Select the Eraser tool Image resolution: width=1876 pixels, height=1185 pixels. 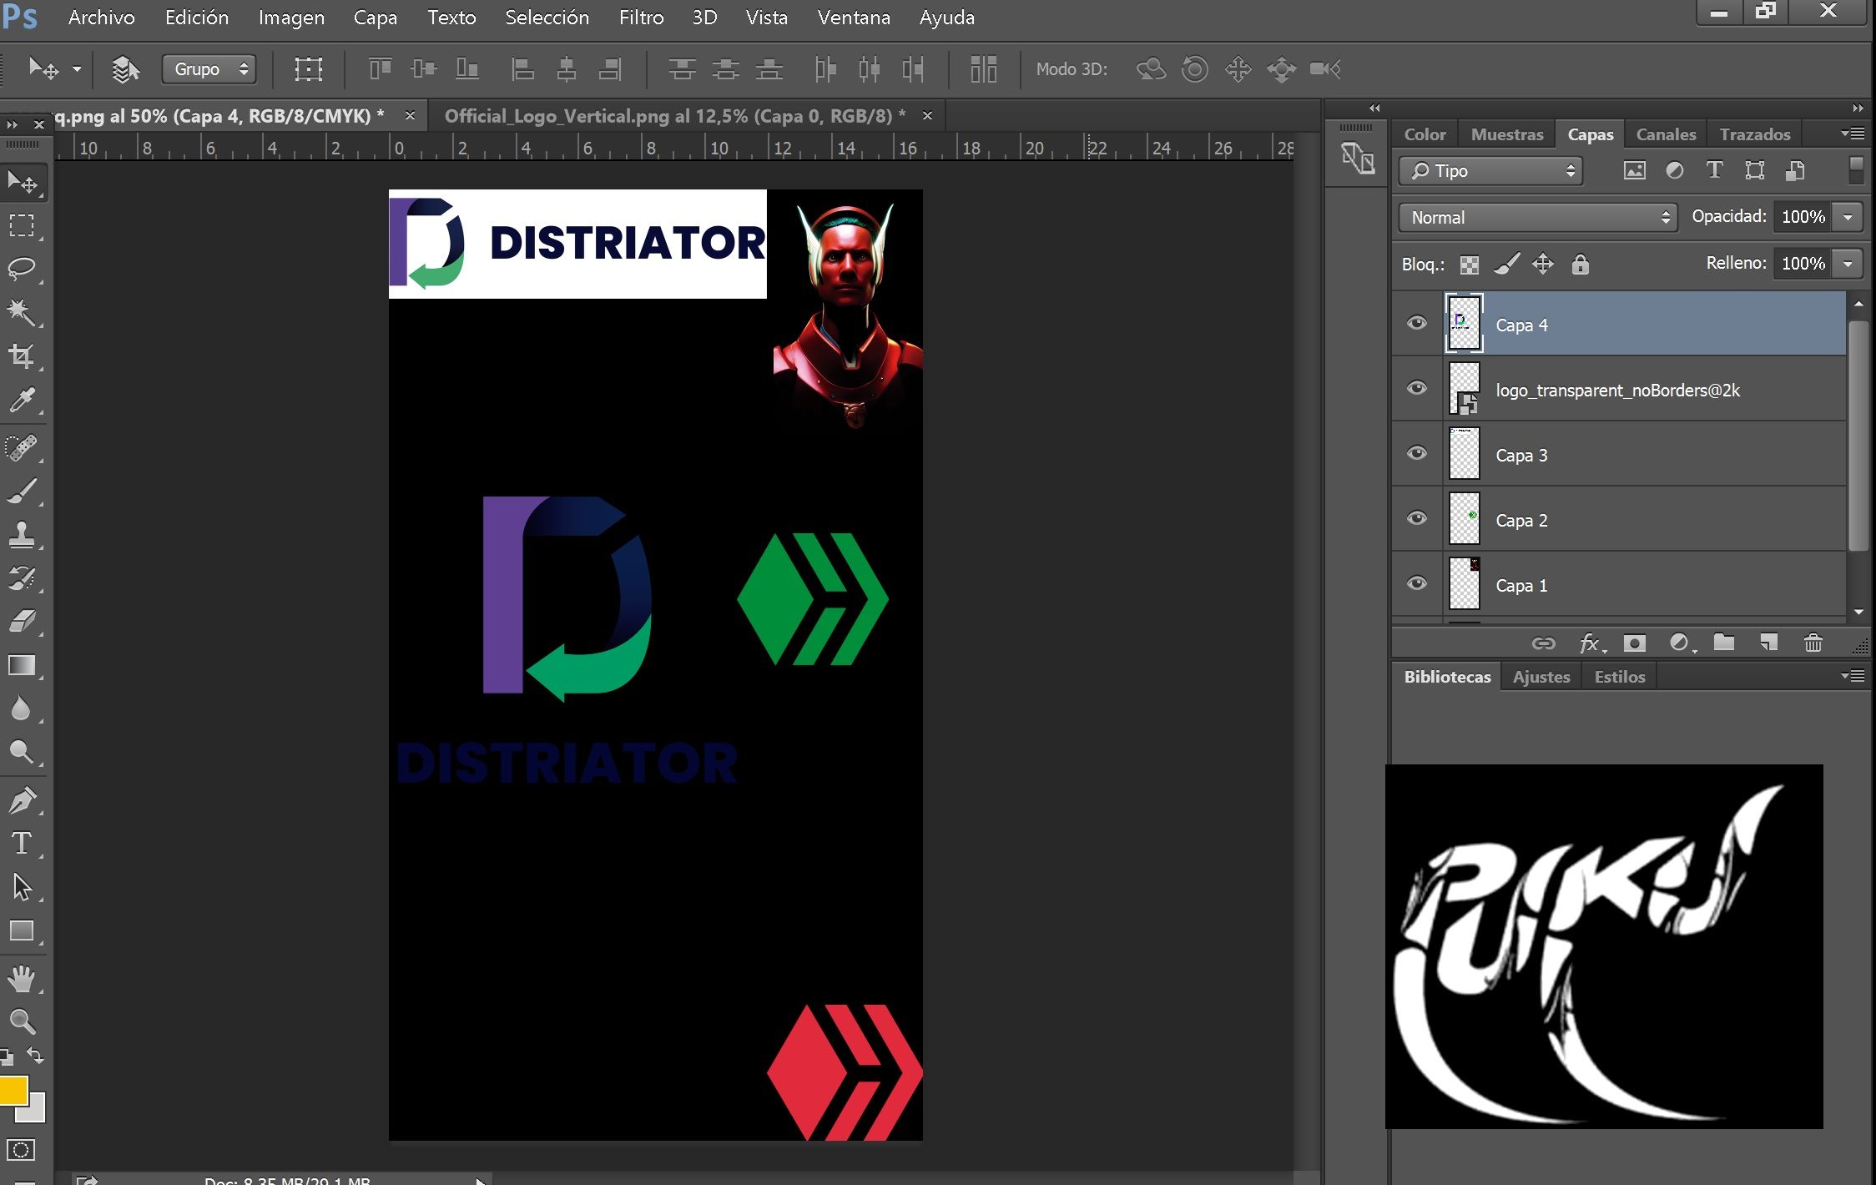point(22,621)
